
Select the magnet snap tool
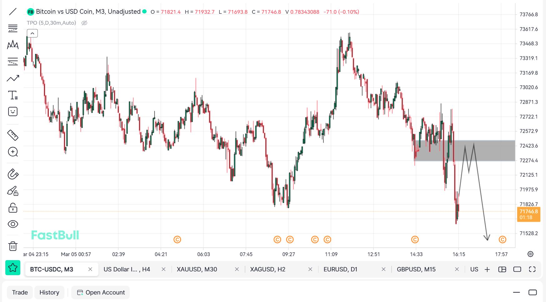(13, 174)
